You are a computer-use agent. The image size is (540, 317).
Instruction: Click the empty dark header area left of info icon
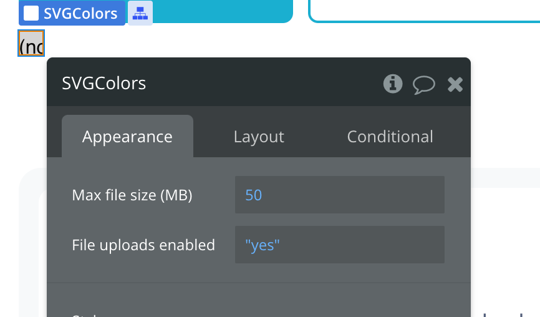tap(262, 84)
